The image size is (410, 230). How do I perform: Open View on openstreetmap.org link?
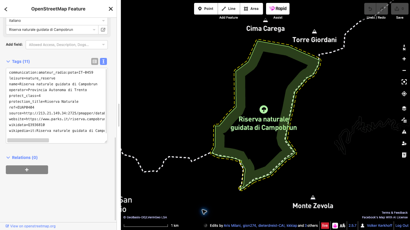pyautogui.click(x=31, y=226)
